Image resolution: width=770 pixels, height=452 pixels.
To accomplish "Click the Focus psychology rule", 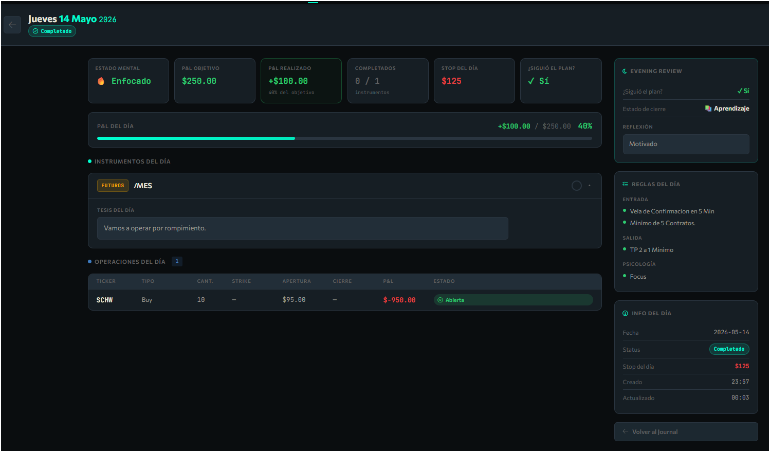I will (638, 277).
